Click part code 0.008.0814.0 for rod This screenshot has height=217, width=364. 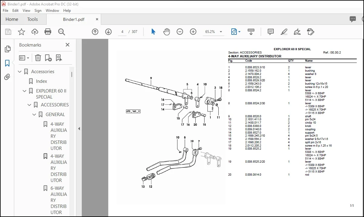253,175
